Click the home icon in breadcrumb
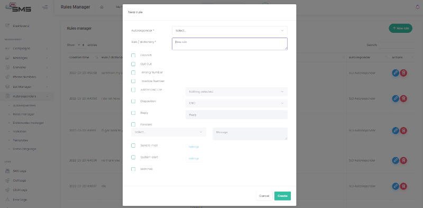The width and height of the screenshot is (423, 208). pyautogui.click(x=102, y=7)
